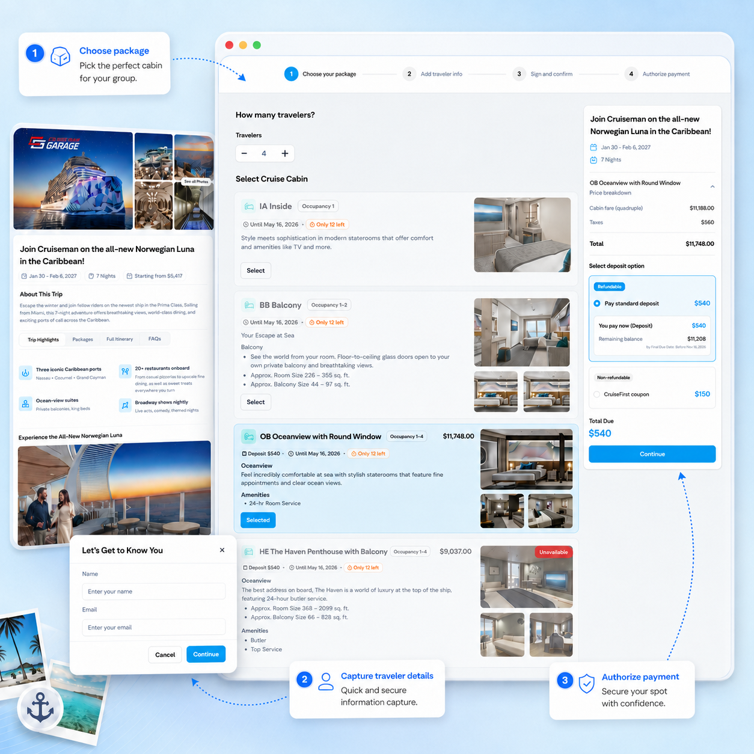754x754 pixels.
Task: Click the Ocean-view suites icon
Action: [25, 404]
